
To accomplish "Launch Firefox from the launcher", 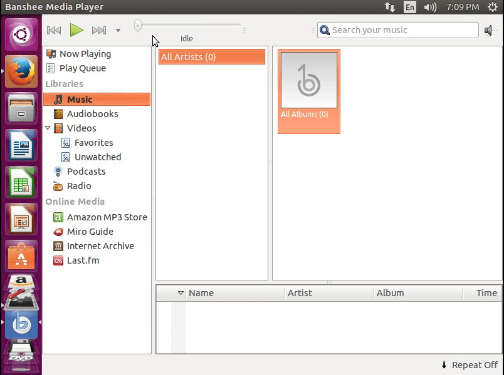I will pyautogui.click(x=21, y=71).
